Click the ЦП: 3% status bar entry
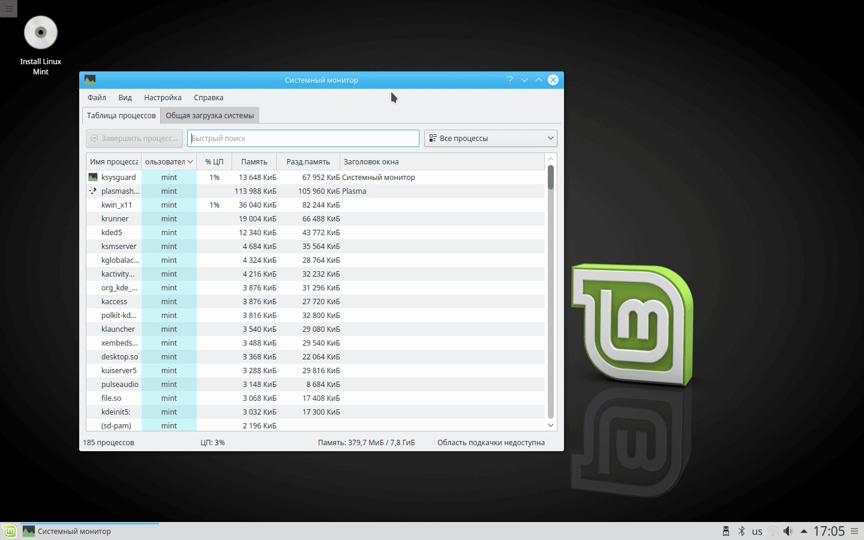The image size is (864, 540). [x=212, y=442]
